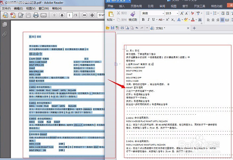
Task: Undo the last action in WPS quick access bar
Action: (x=137, y=28)
